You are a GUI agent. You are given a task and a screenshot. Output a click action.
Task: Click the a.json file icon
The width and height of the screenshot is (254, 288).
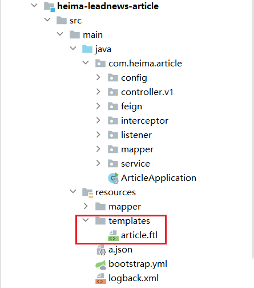click(x=101, y=250)
